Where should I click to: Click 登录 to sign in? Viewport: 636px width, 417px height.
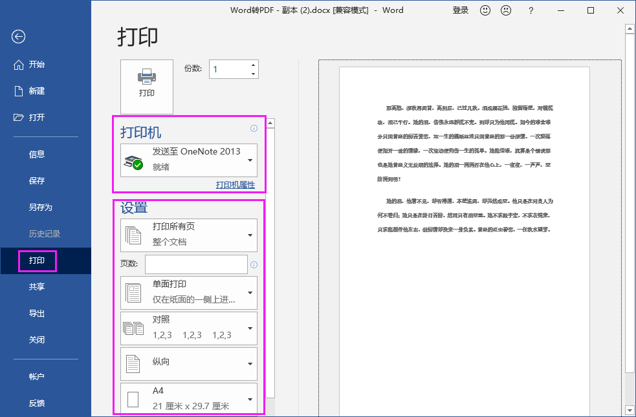460,10
